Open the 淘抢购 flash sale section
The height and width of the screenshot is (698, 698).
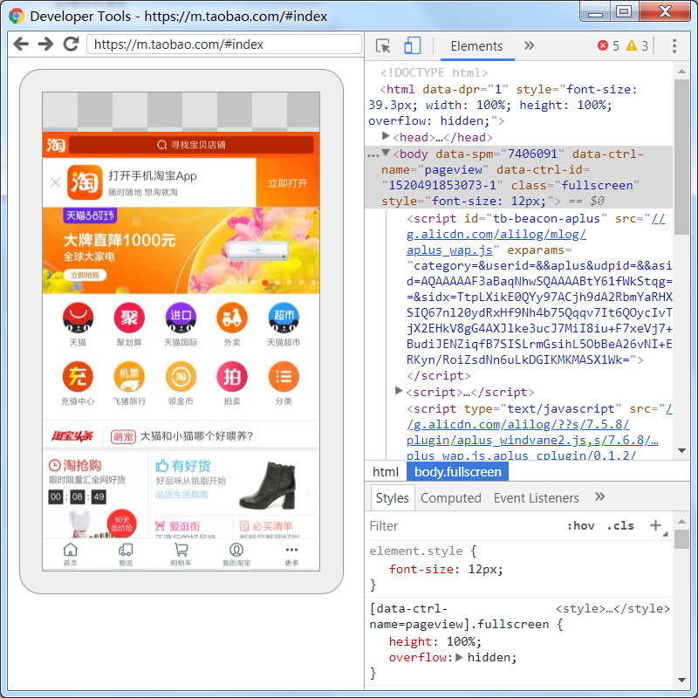tap(75, 465)
